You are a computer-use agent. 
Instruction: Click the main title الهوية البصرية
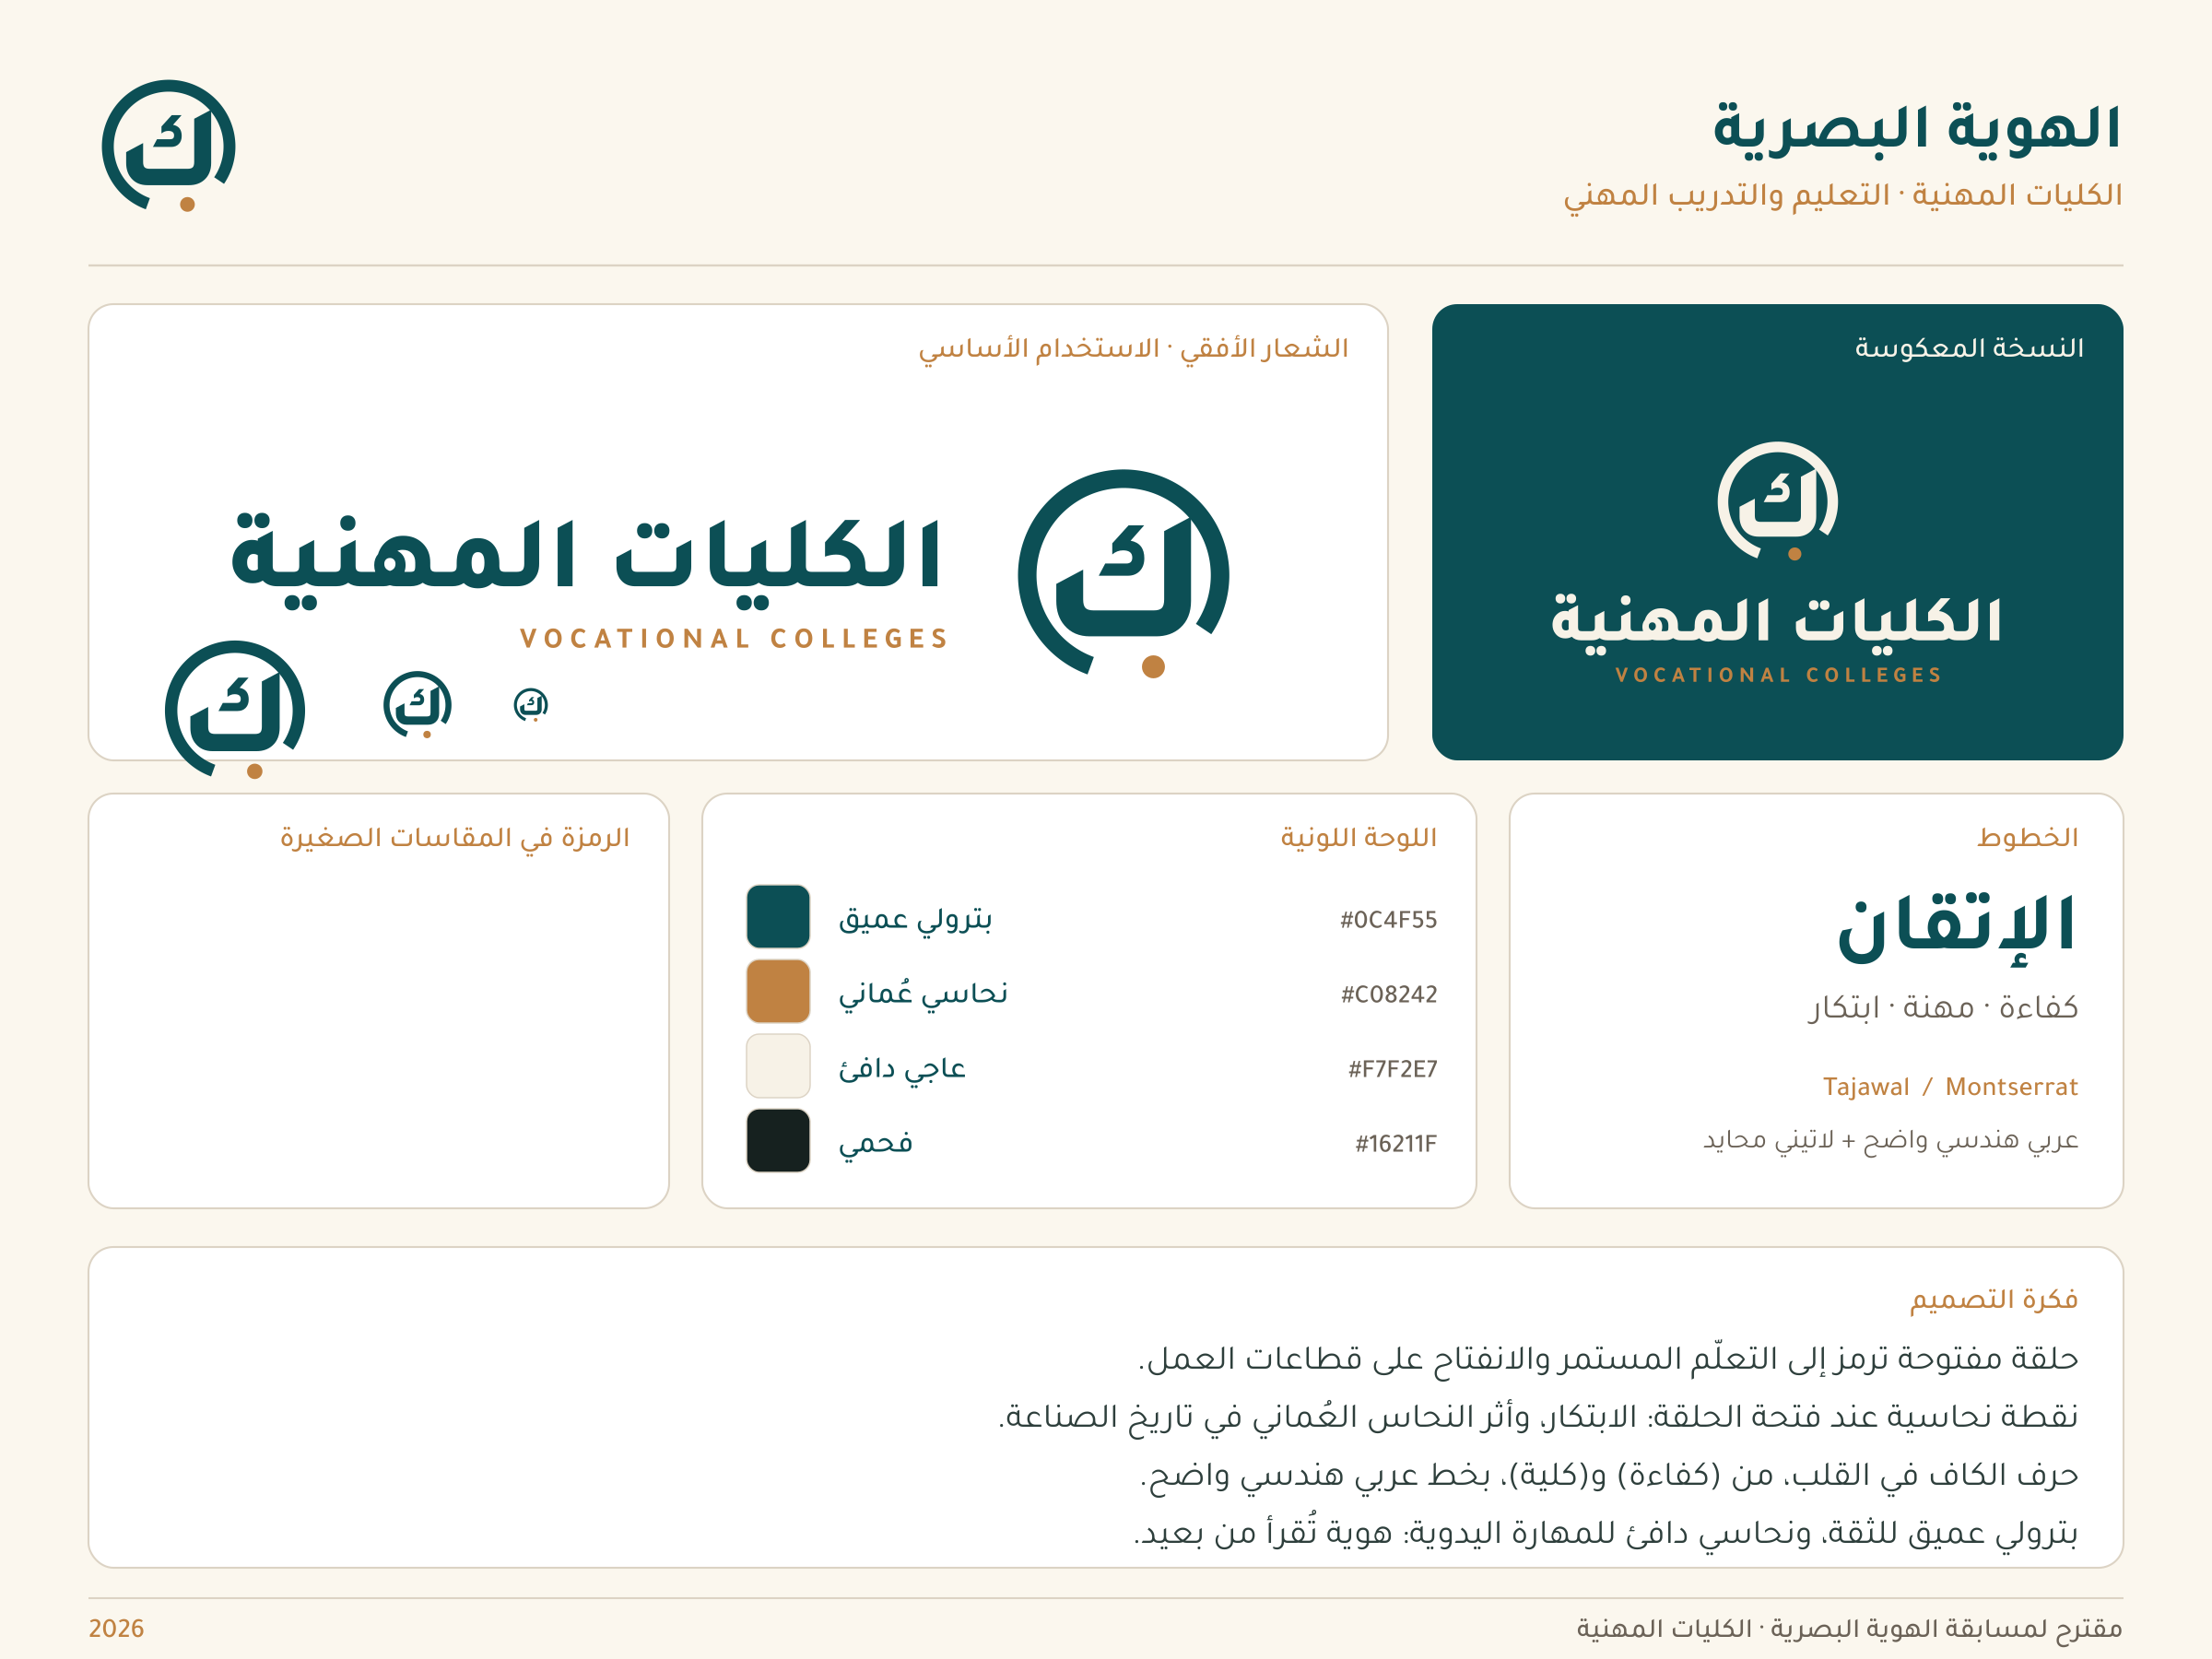(1916, 130)
